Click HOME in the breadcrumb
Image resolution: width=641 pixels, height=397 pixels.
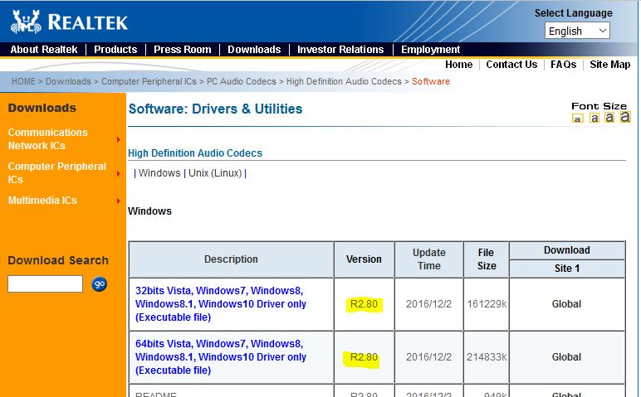(x=23, y=81)
